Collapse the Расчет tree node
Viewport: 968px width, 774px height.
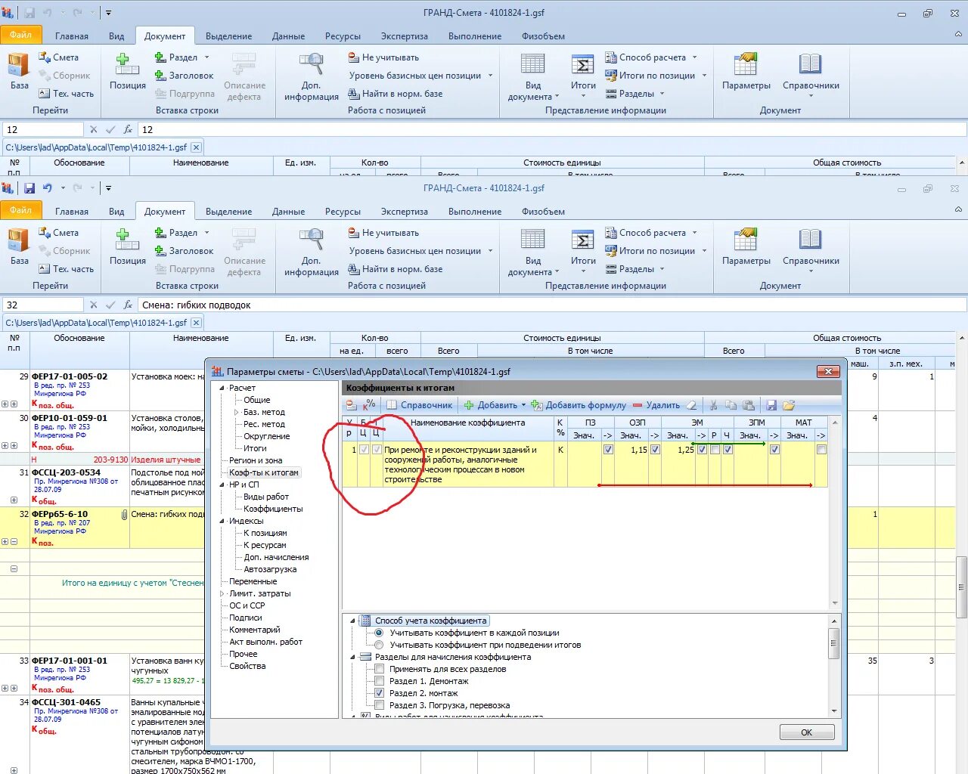[x=222, y=388]
